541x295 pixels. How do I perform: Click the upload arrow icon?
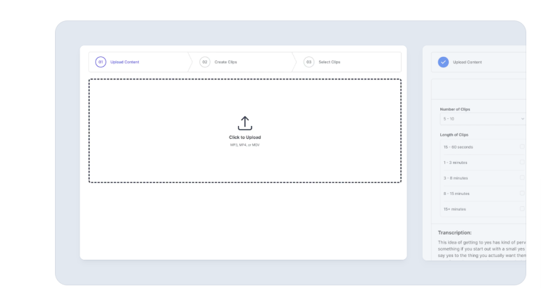pyautogui.click(x=244, y=123)
